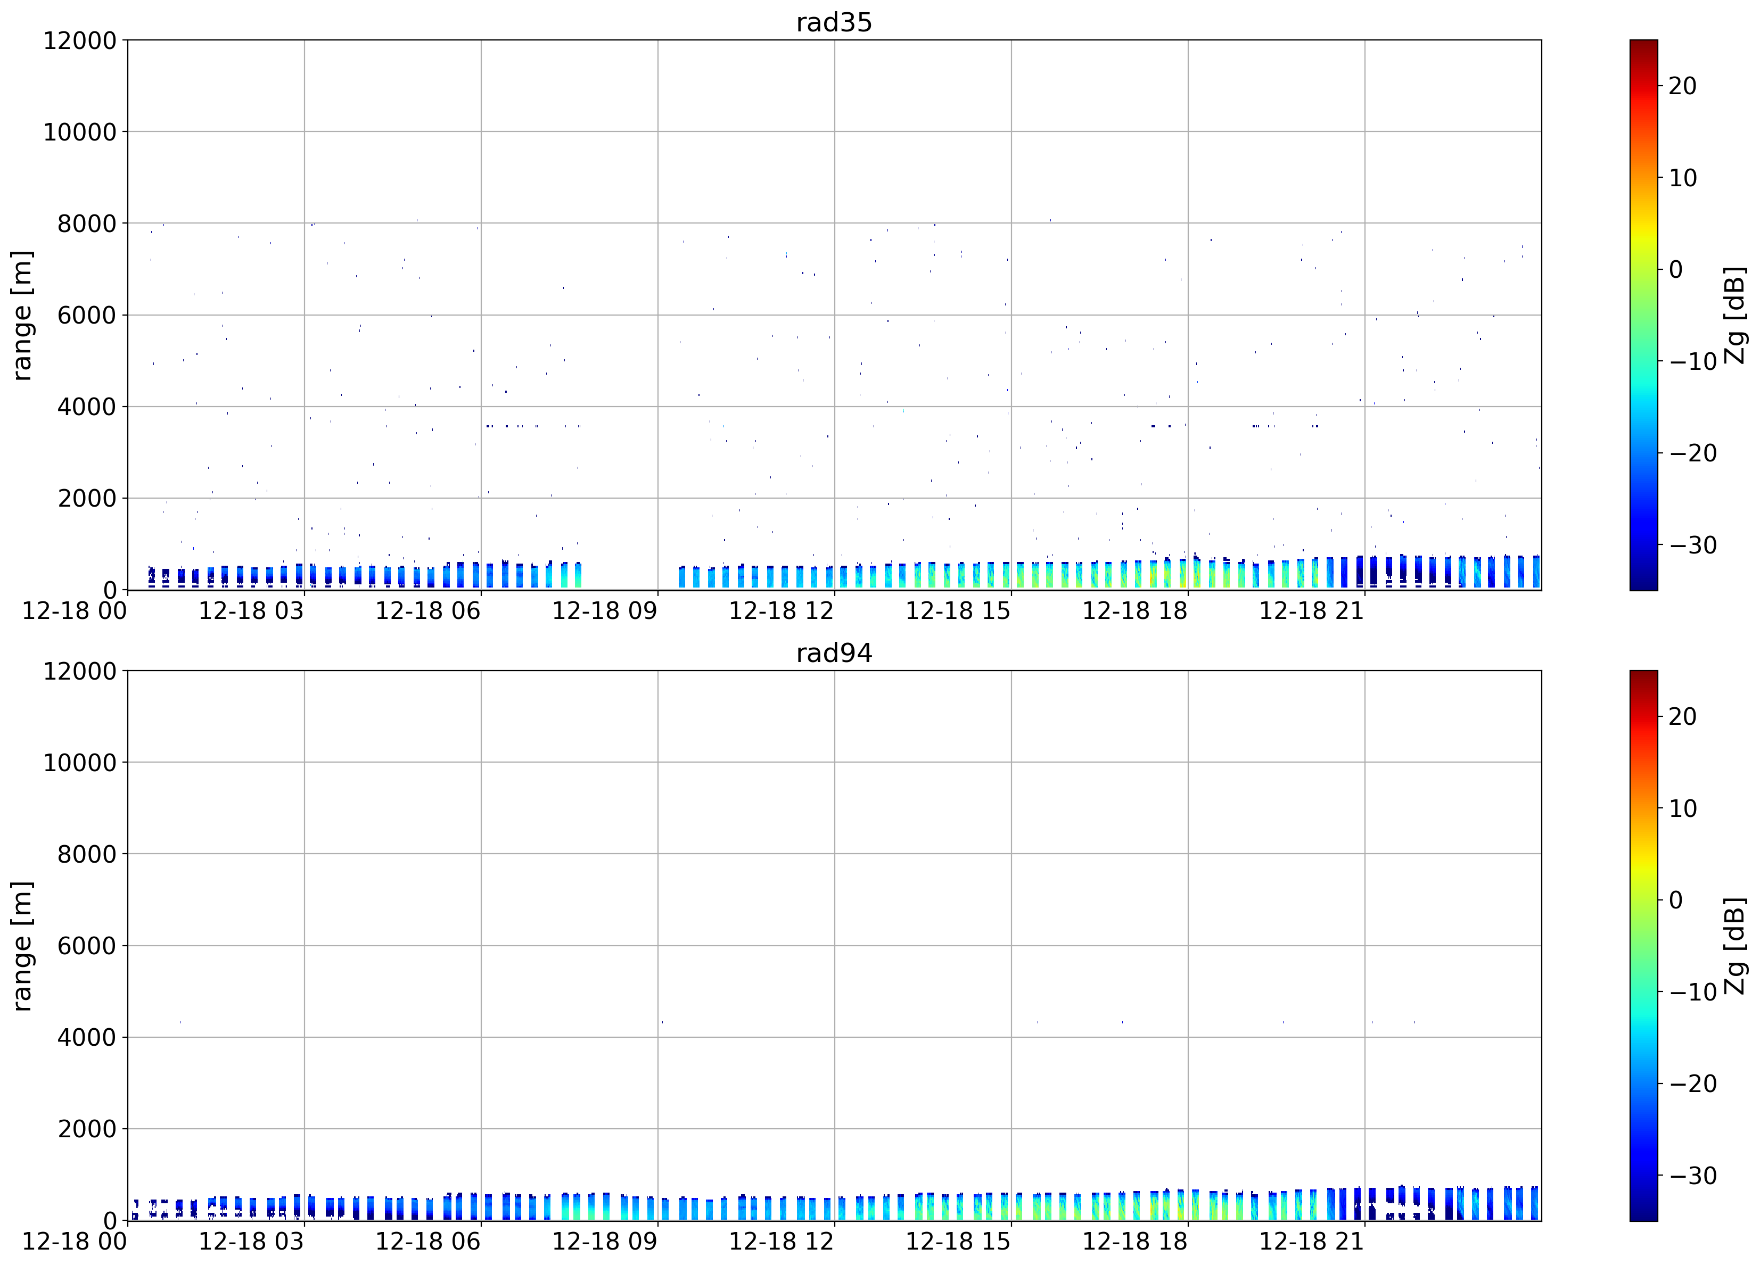Click the 0 tick on rad35 colorbar
This screenshot has width=1760, height=1265.
pos(1676,270)
